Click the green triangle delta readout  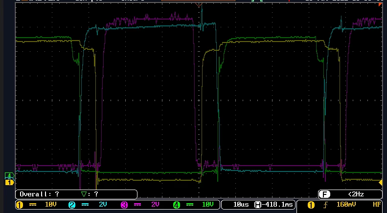click(90, 194)
